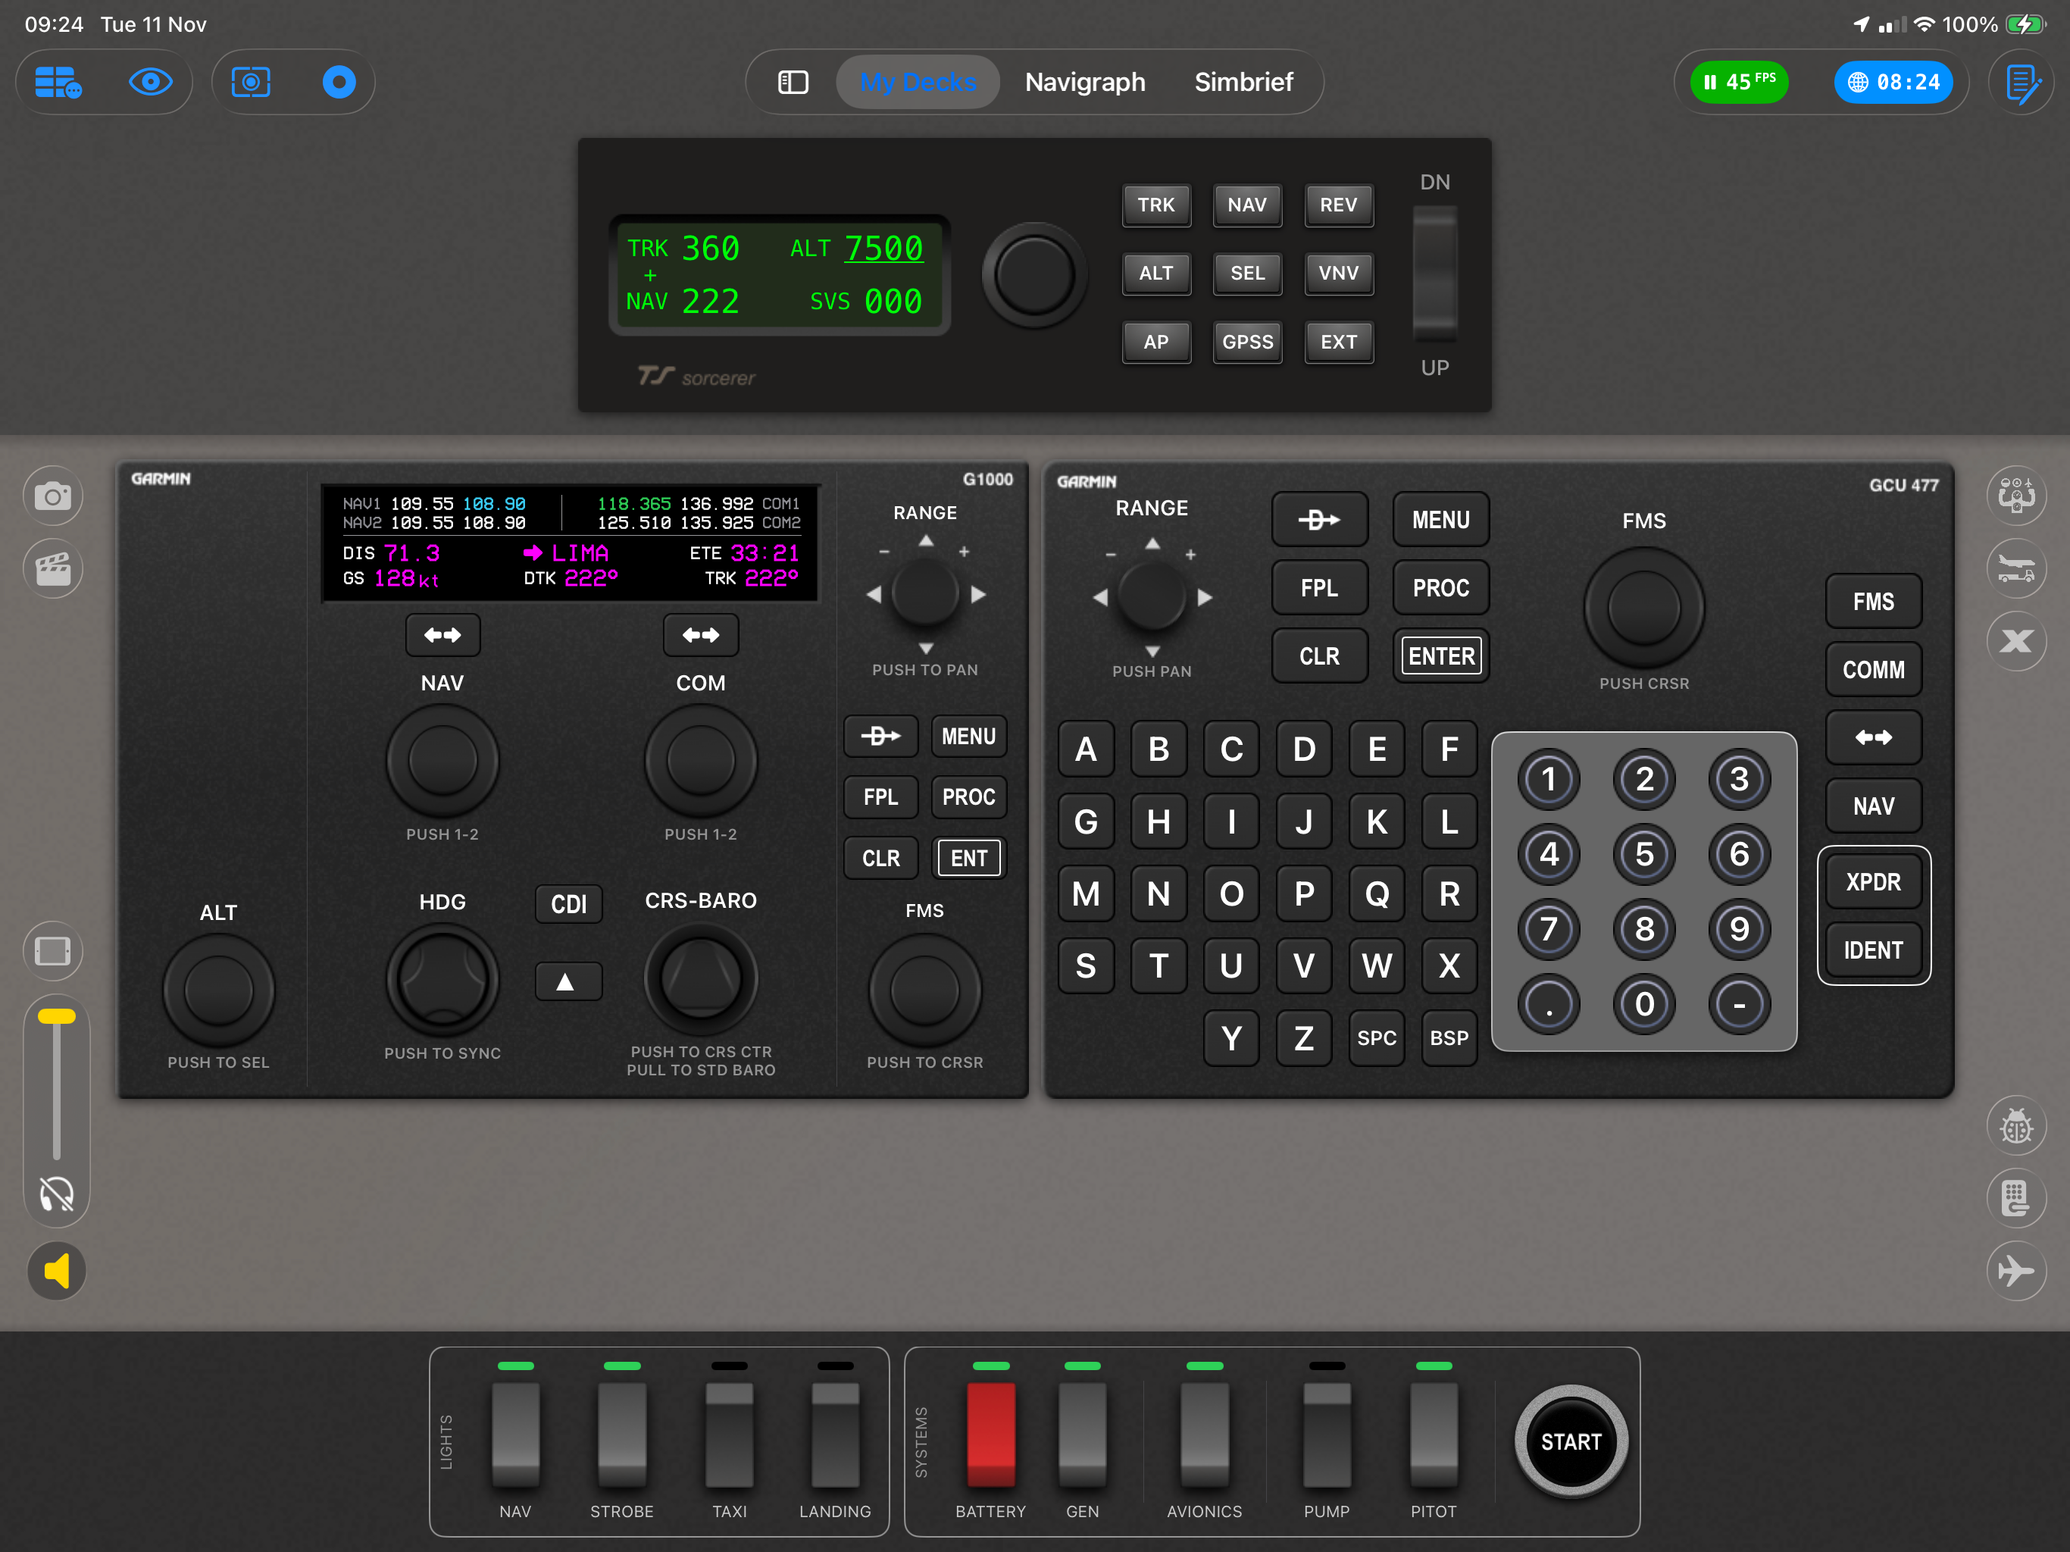Click keypad number 5 on GCU 477

(x=1644, y=854)
